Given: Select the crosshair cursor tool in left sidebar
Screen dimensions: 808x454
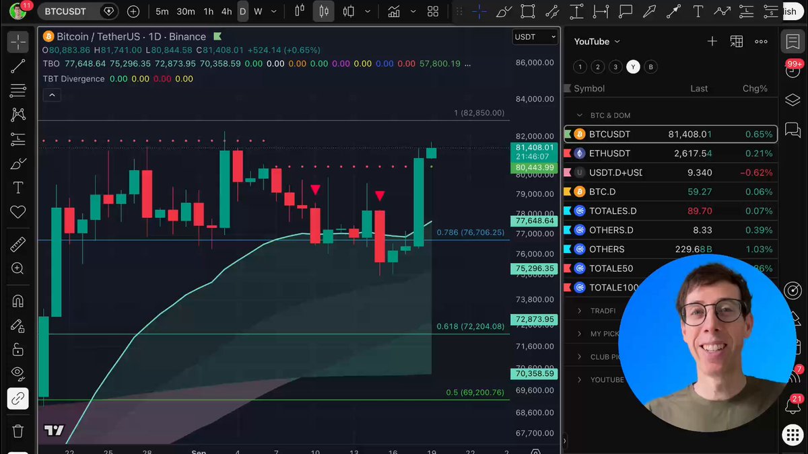Looking at the screenshot, I should tap(18, 42).
